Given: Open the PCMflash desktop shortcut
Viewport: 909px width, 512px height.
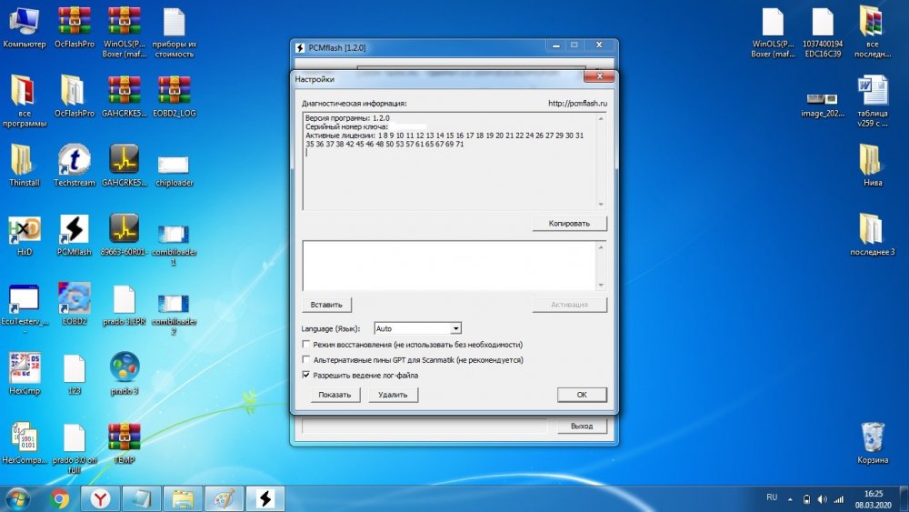Looking at the screenshot, I should [74, 231].
